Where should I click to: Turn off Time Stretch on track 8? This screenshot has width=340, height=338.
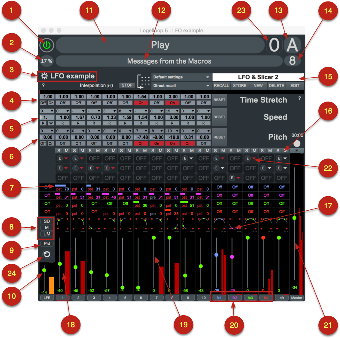click(172, 103)
